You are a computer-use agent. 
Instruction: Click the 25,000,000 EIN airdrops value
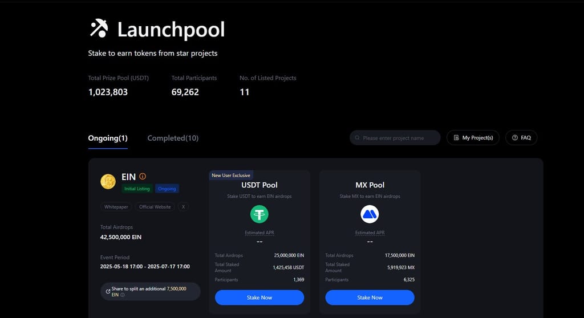[x=289, y=255]
